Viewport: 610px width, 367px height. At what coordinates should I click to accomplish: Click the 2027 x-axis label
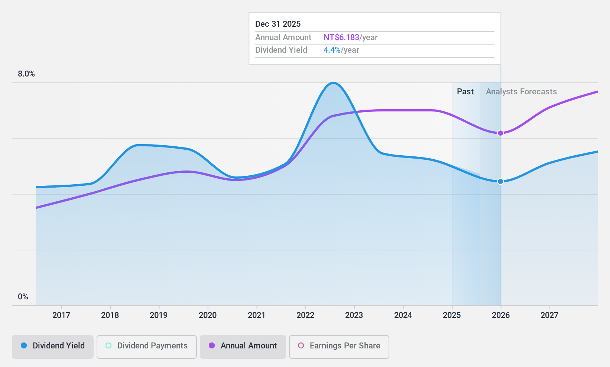coord(549,315)
